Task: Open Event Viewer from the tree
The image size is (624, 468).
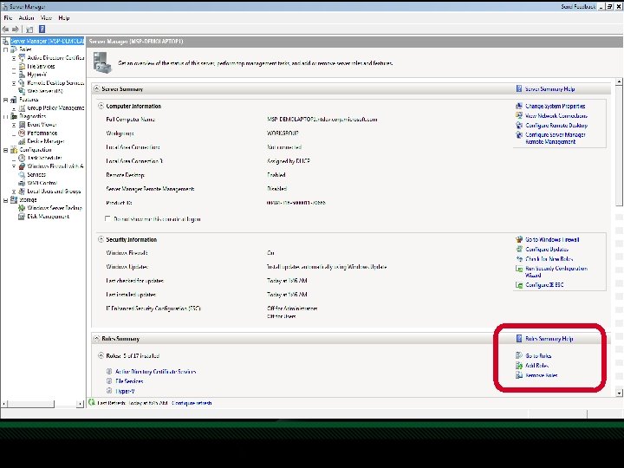Action: tap(42, 125)
